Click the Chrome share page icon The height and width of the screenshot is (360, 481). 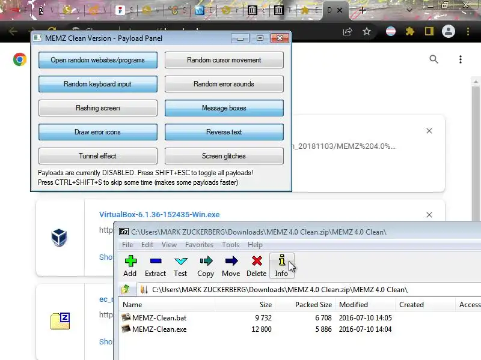click(348, 32)
